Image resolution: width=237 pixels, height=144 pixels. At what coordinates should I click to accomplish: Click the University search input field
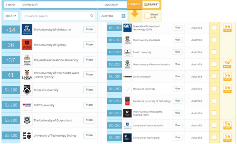pos(59,16)
